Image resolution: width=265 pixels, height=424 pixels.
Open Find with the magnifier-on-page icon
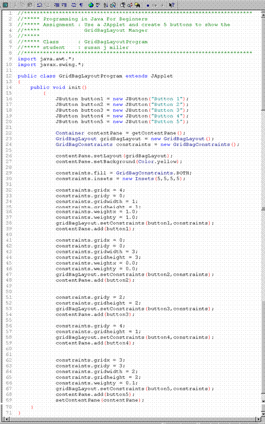[x=113, y=5]
